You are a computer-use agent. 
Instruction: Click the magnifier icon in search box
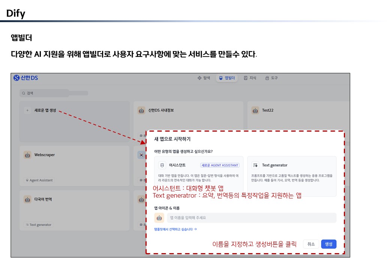pos(24,93)
